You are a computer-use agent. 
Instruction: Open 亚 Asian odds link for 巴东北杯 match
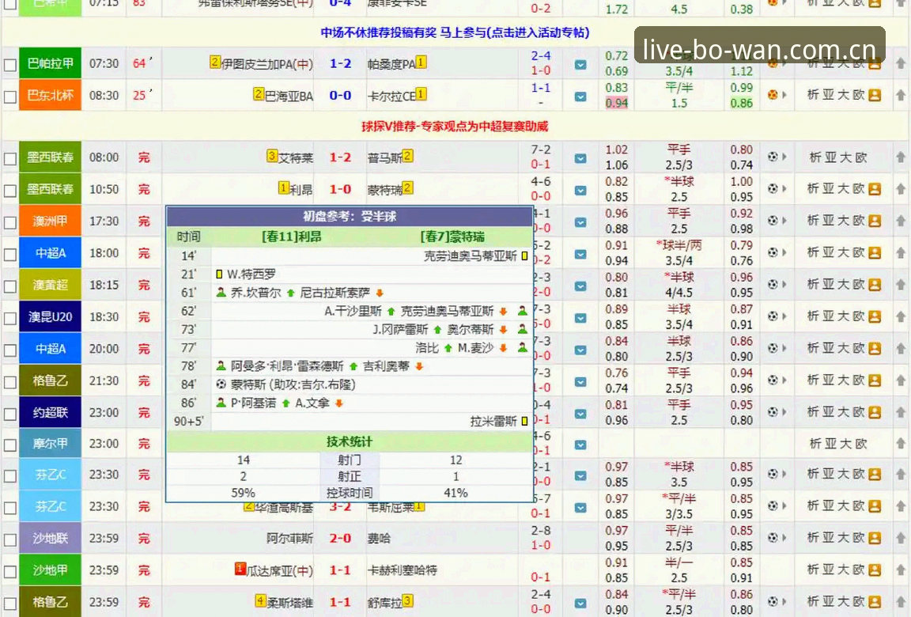829,95
